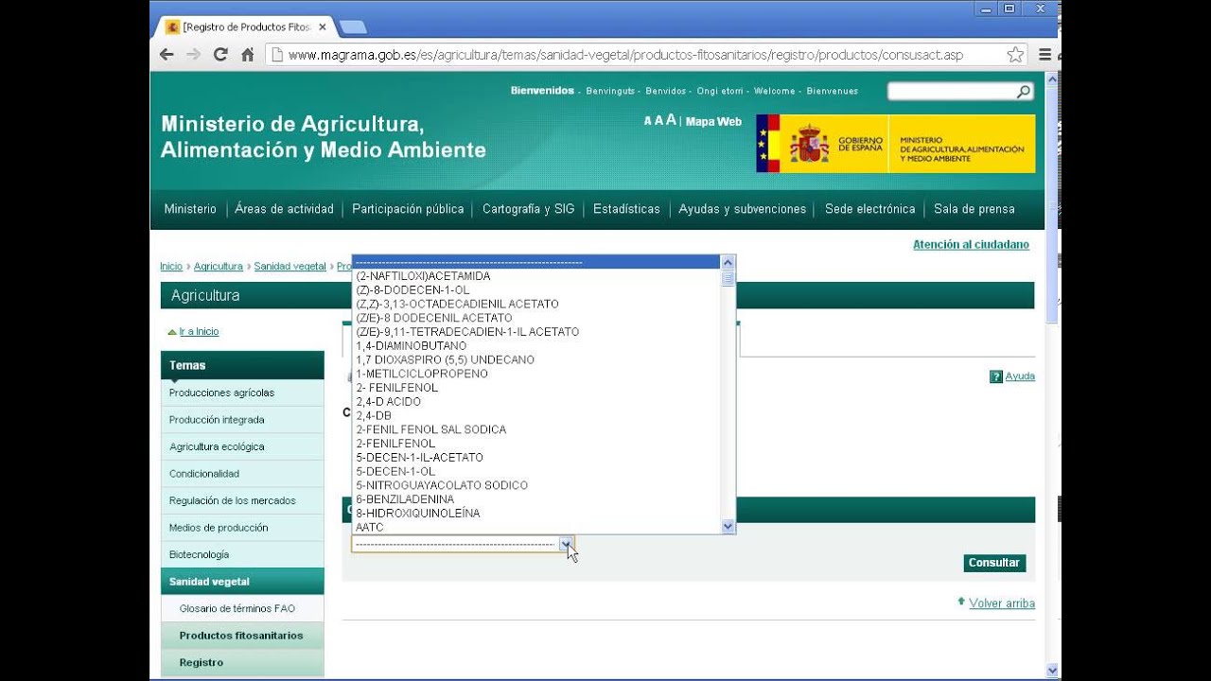
Task: Select 1-METILCICLOPROPENO from the list
Action: point(536,374)
